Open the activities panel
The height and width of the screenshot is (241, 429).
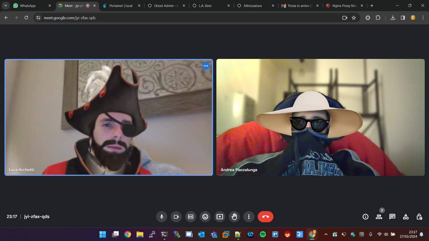click(406, 217)
